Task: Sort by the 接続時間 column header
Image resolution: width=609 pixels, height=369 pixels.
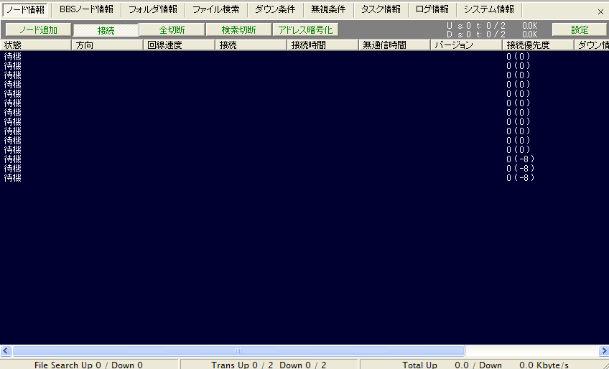Action: tap(323, 45)
